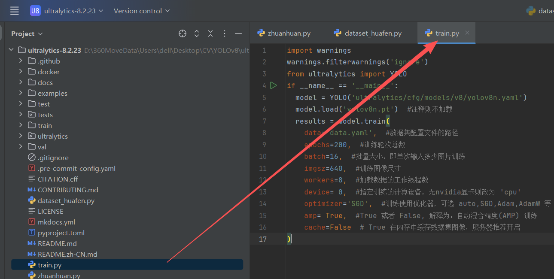Click 'imgsz=640' in the code
This screenshot has height=279, width=554.
(323, 168)
